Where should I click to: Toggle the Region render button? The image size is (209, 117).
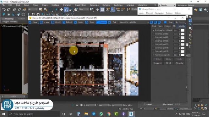coord(102,22)
